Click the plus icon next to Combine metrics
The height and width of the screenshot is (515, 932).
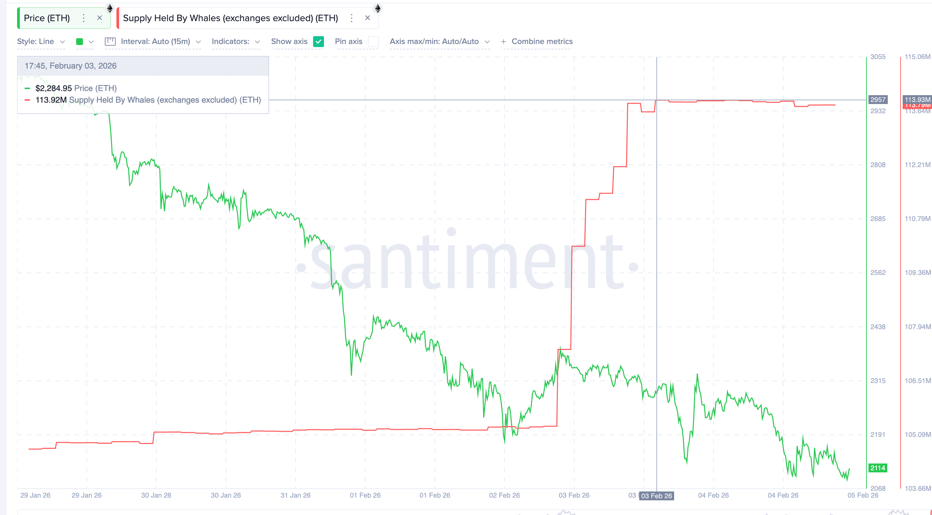tap(504, 41)
